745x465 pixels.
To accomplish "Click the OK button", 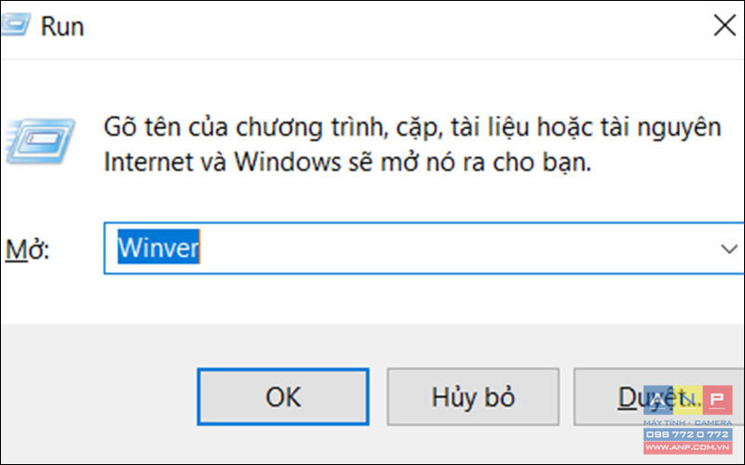I will coord(283,397).
